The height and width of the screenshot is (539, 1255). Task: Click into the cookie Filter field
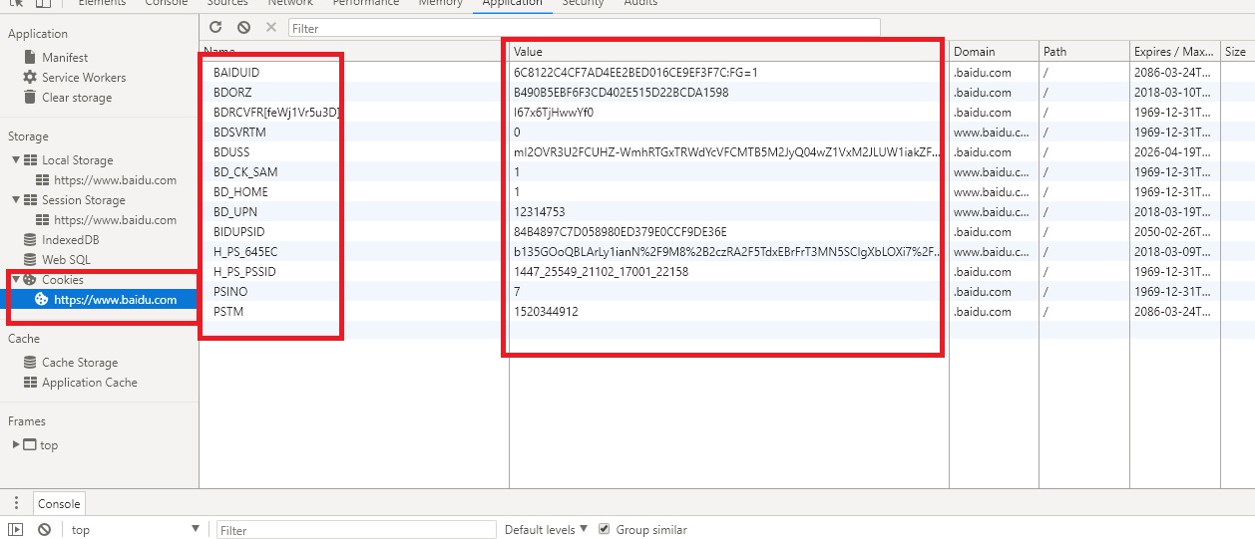tap(585, 29)
